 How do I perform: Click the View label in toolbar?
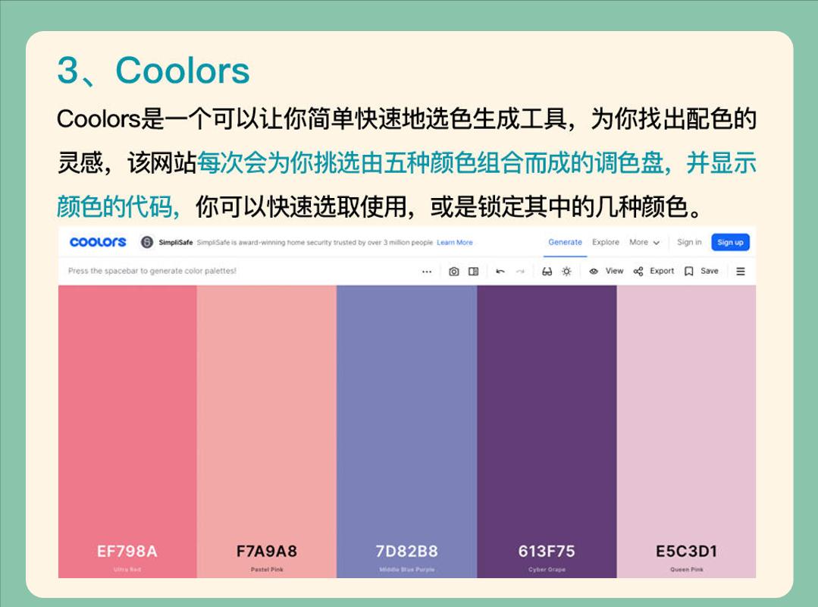(x=615, y=271)
